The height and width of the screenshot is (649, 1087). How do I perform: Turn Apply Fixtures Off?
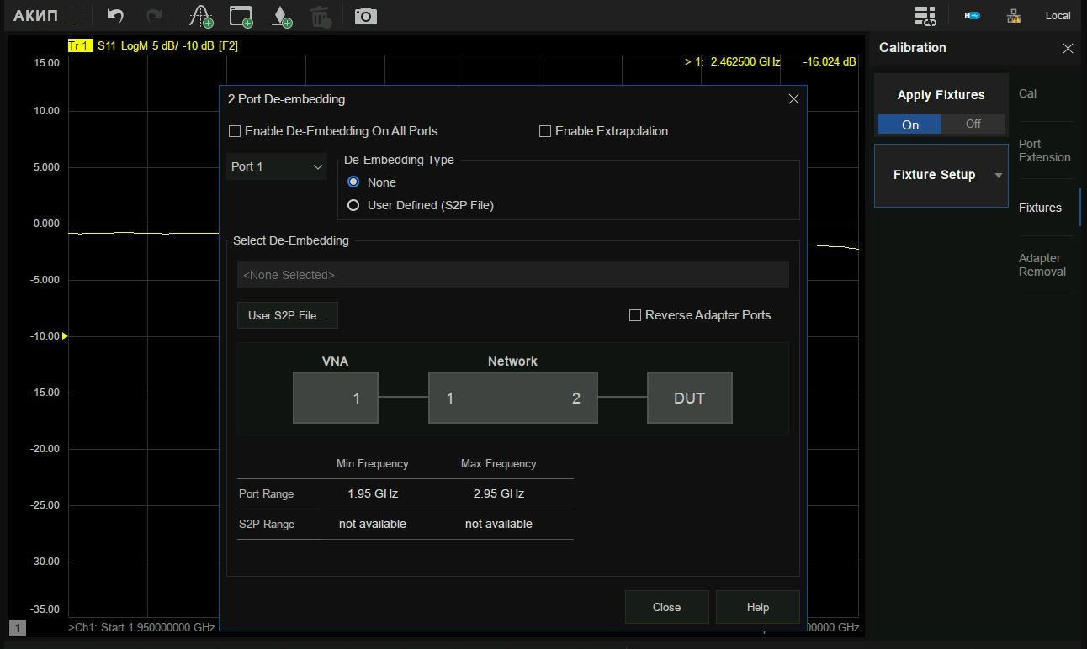point(973,124)
